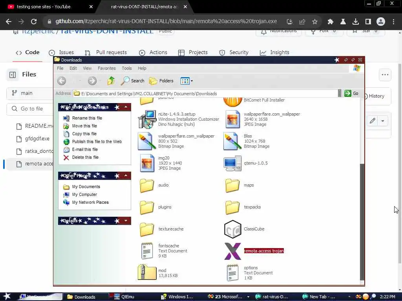This screenshot has height=301, width=402.
Task: Click the Go to file search field
Action: point(30,109)
